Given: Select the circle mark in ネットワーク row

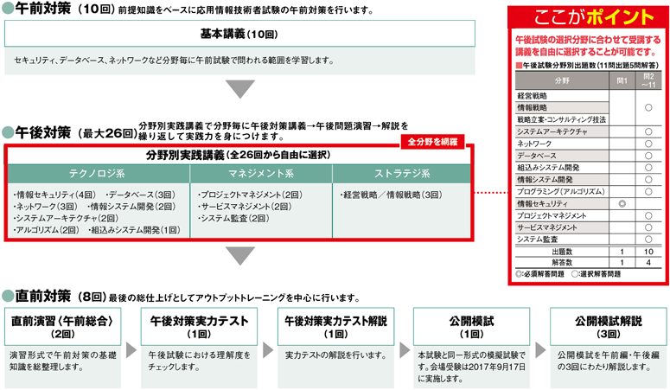Looking at the screenshot, I should click(648, 143).
